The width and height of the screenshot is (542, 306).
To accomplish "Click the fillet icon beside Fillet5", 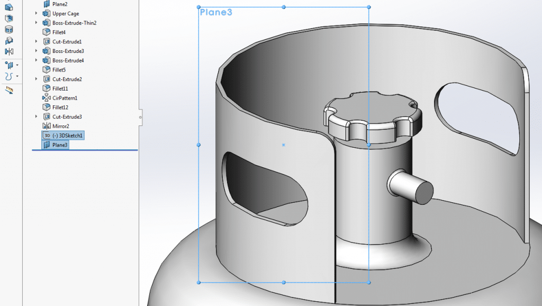I will coord(46,69).
